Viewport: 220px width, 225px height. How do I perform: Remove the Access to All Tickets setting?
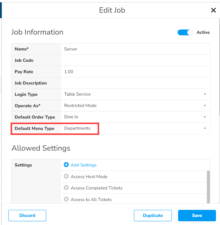[x=66, y=199]
